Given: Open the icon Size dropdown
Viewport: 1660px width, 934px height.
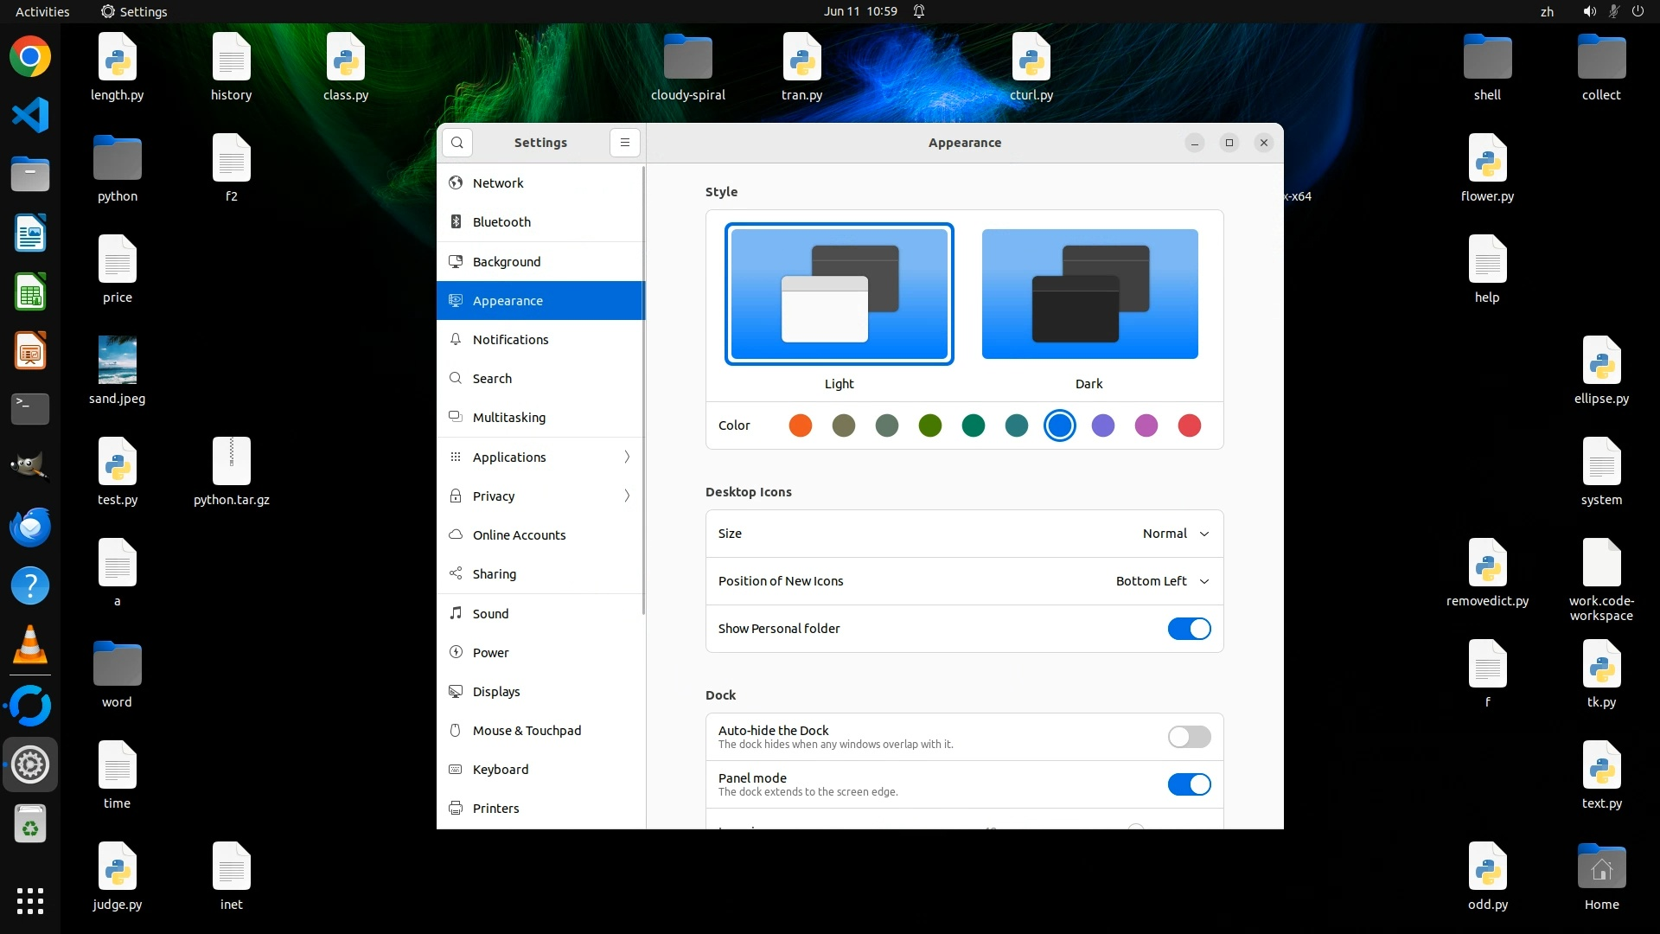Looking at the screenshot, I should coord(1175,534).
